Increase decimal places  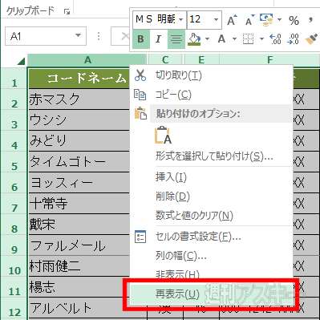click(x=275, y=39)
